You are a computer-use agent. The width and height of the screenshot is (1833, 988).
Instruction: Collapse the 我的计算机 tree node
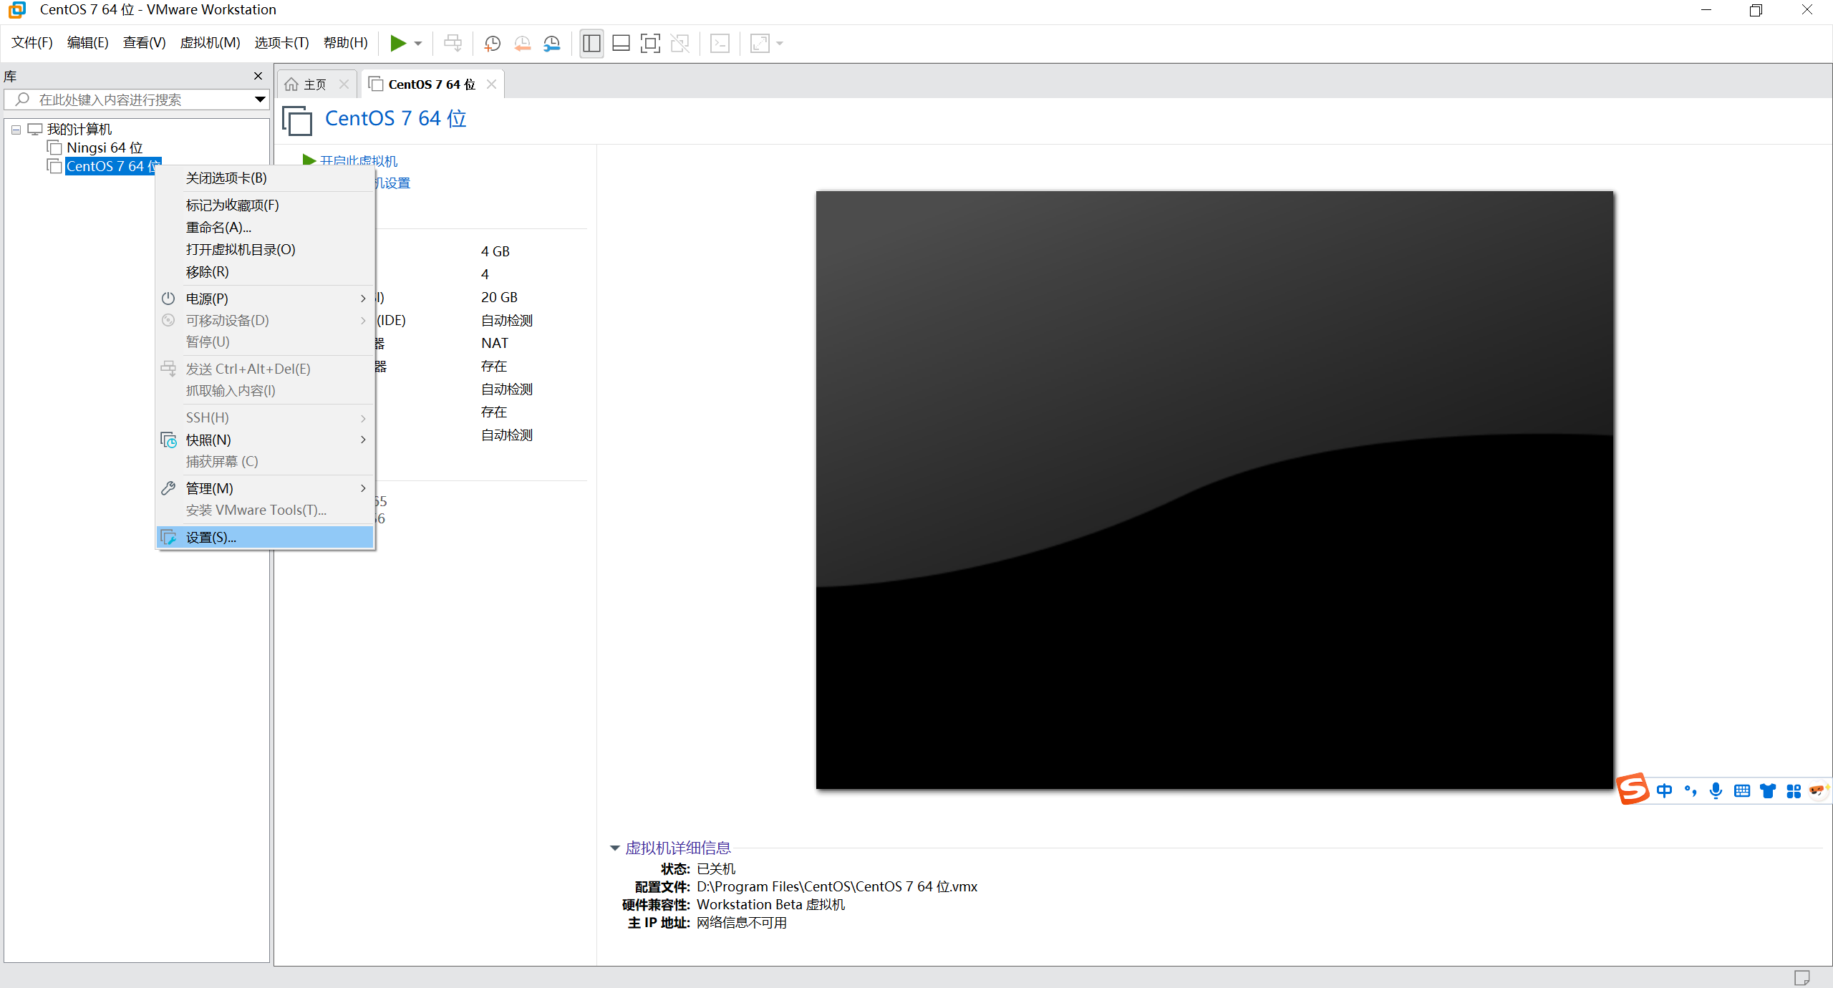16,130
